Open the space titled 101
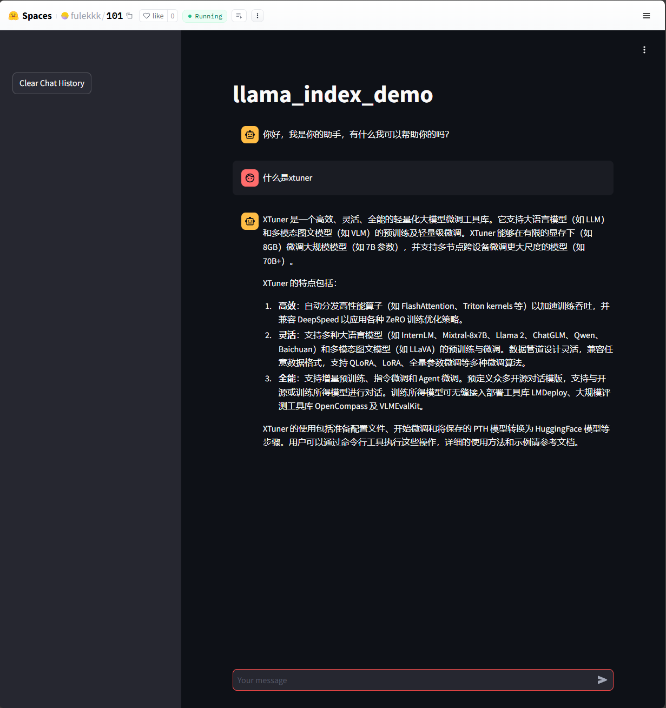666x708 pixels. (114, 16)
